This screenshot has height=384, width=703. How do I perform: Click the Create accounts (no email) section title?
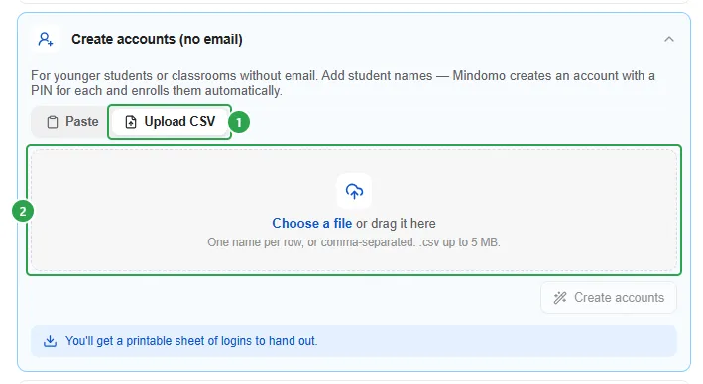click(157, 39)
